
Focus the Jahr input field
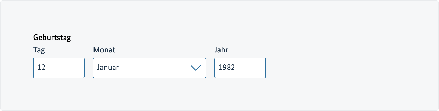tap(240, 68)
